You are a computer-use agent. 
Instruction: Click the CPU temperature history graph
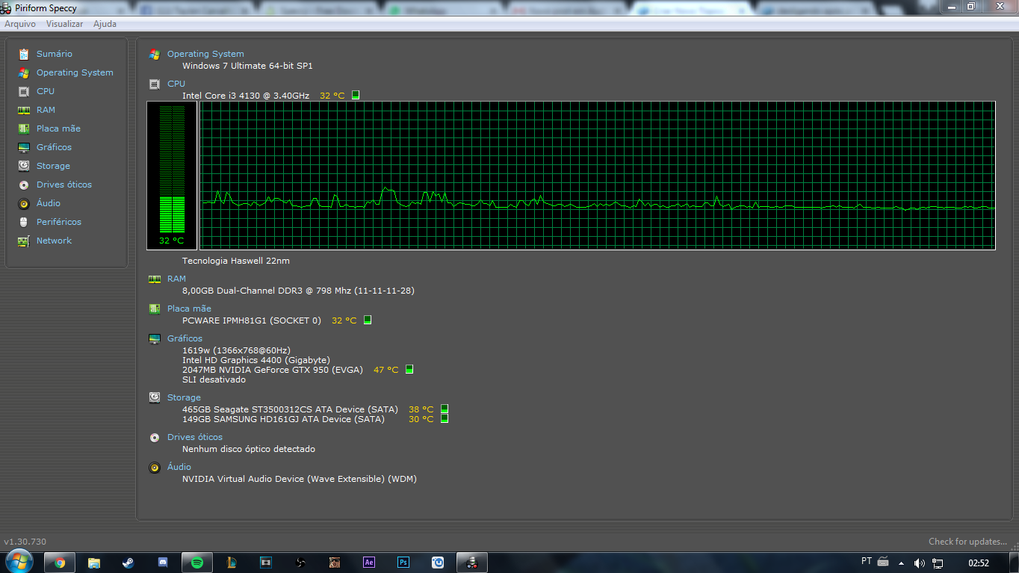(x=597, y=176)
